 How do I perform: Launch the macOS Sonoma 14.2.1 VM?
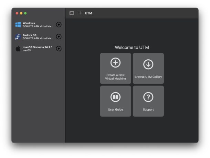59,49
